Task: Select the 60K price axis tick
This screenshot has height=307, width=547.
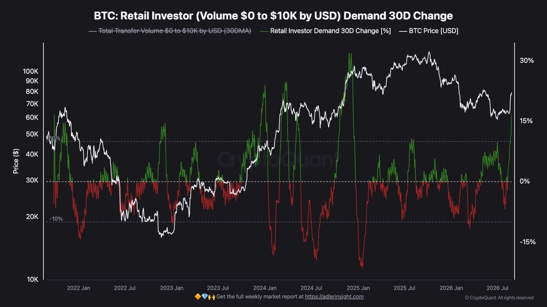Action: (x=32, y=117)
